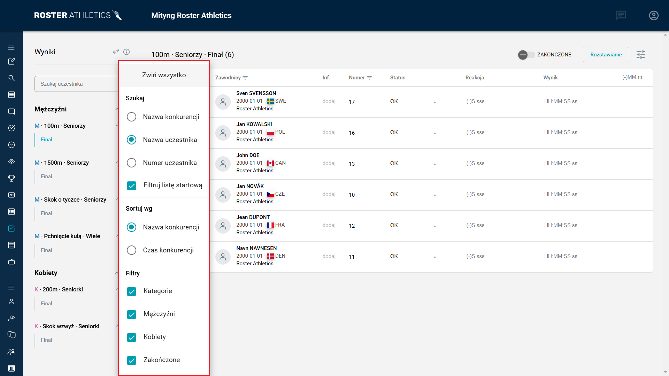
Task: Click the eye icon in sidebar
Action: (11, 162)
